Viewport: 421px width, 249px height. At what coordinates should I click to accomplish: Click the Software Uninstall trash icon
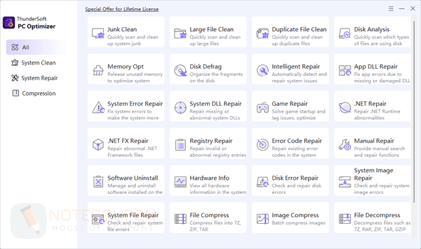coord(98,182)
